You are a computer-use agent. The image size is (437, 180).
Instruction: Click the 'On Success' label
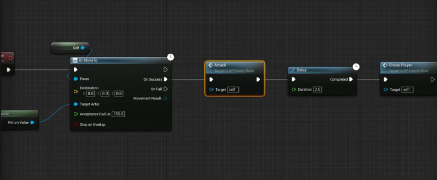[153, 79]
